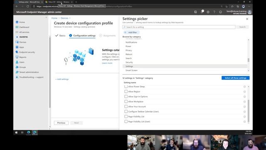266x150 pixels.
Task: Show info for Allow Sign In Options
Action: (244, 97)
